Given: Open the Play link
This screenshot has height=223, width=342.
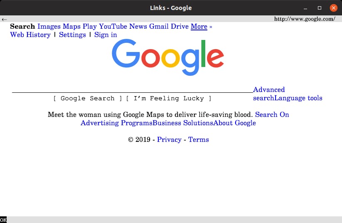Looking at the screenshot, I should 89,27.
